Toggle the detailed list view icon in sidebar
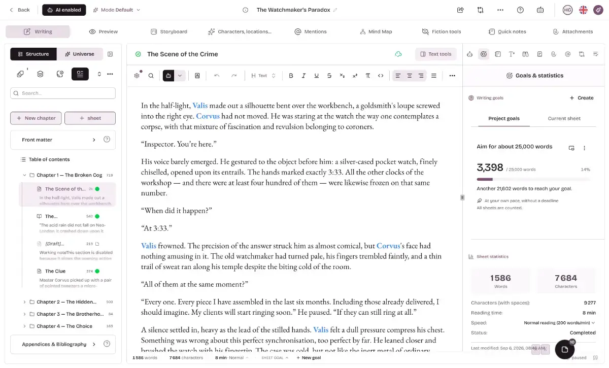 pos(80,74)
